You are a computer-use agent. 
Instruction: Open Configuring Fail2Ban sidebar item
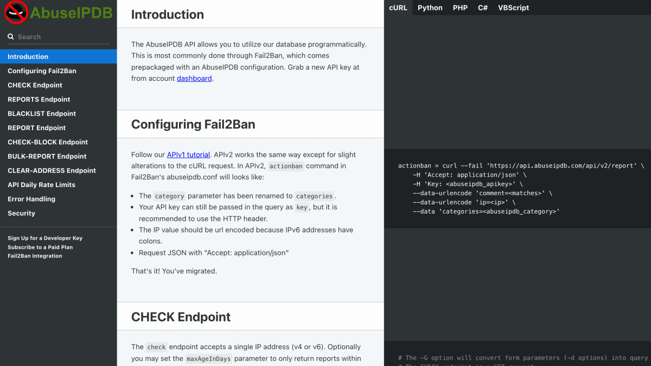58,71
